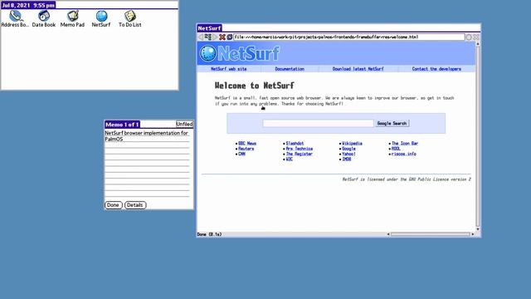Follow The Icon Bar link
This screenshot has height=299, width=531.
click(x=405, y=144)
